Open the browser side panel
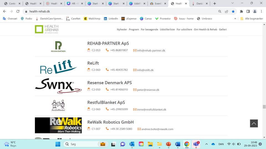266x149 pixels. click(x=248, y=11)
